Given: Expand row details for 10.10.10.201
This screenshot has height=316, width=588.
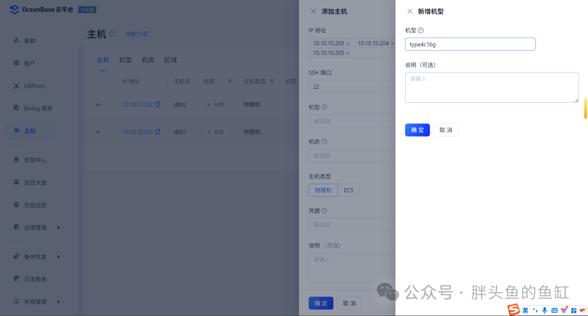Looking at the screenshot, I should click(98, 132).
